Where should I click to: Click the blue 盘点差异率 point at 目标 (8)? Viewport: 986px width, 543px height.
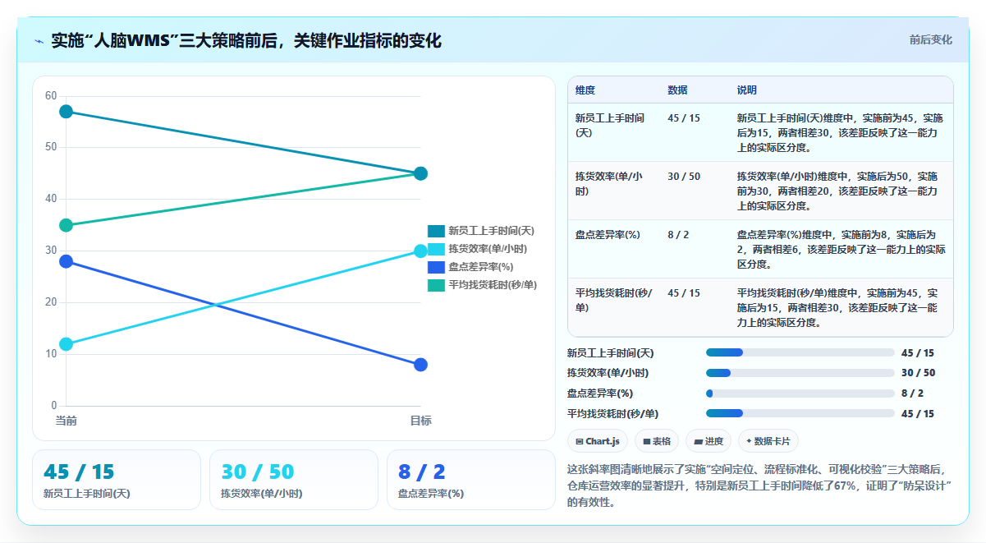[420, 365]
